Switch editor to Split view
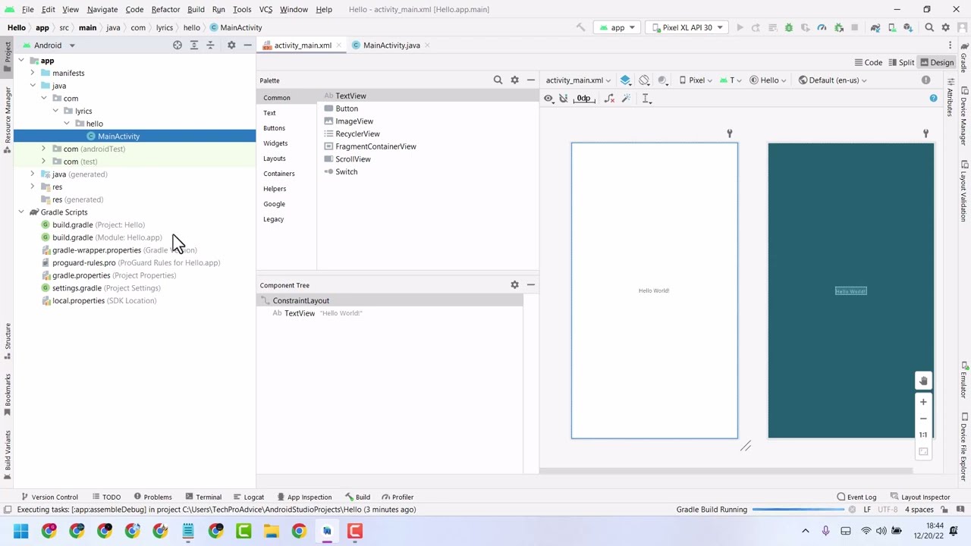Viewport: 971px width, 546px height. coord(900,62)
